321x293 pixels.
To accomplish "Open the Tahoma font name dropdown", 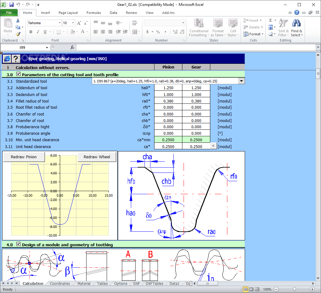I will coord(60,23).
